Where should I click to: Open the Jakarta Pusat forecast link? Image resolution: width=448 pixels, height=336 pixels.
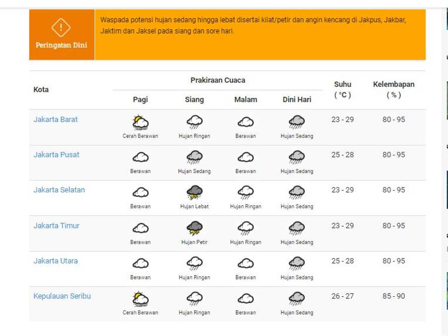point(56,154)
